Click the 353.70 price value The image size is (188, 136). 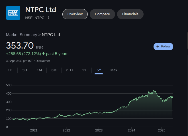coord(20,45)
